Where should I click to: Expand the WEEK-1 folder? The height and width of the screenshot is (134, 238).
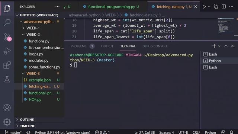pyautogui.click(x=33, y=28)
